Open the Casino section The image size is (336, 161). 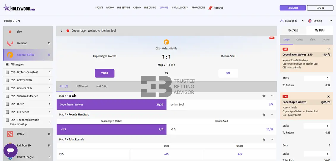click(x=137, y=8)
